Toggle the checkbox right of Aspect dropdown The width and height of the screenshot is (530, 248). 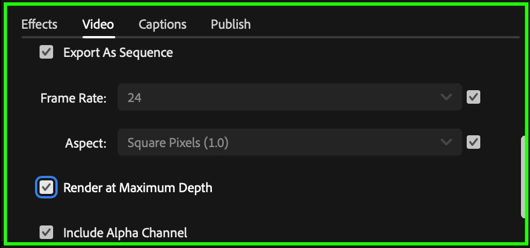click(473, 142)
